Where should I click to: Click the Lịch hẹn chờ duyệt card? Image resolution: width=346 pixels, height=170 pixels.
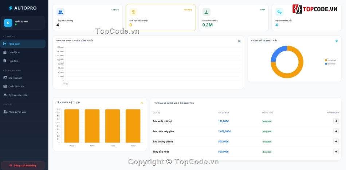(x=161, y=17)
